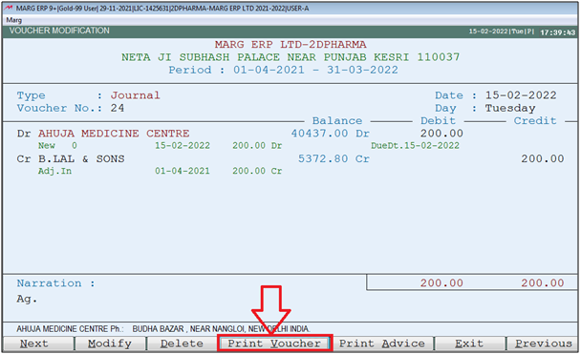Click the voucher date 15-02-2022
Image resolution: width=581 pixels, height=354 pixels.
pyautogui.click(x=521, y=95)
